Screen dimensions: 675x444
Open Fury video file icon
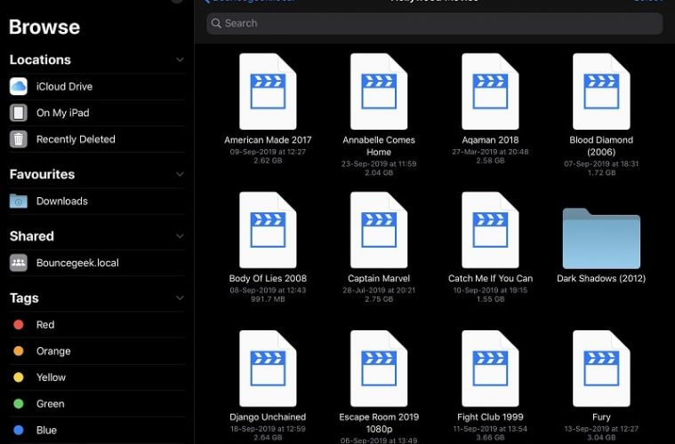point(601,369)
